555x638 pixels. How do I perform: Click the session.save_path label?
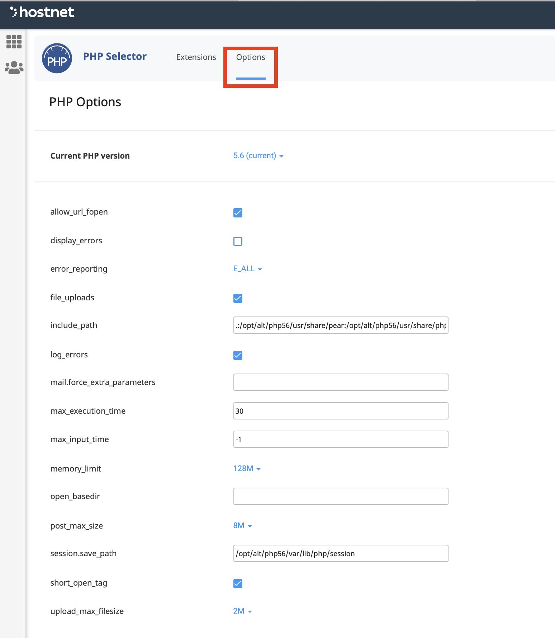click(83, 554)
